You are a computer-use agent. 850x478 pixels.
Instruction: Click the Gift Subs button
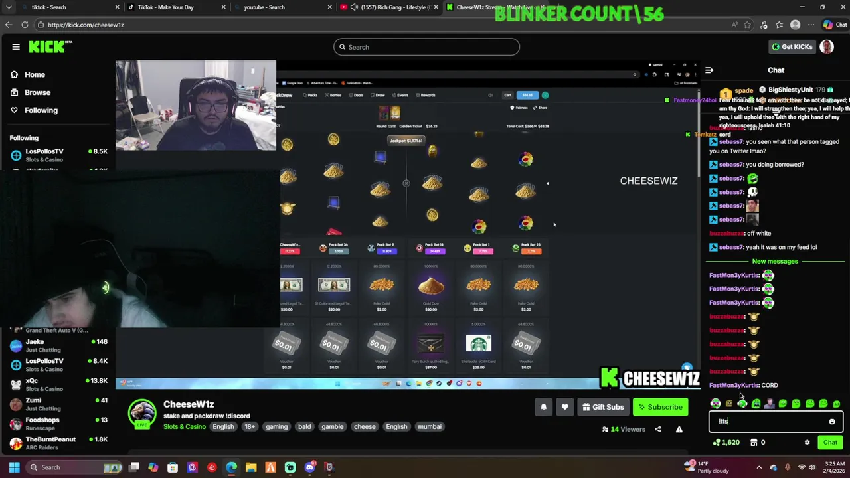click(603, 407)
